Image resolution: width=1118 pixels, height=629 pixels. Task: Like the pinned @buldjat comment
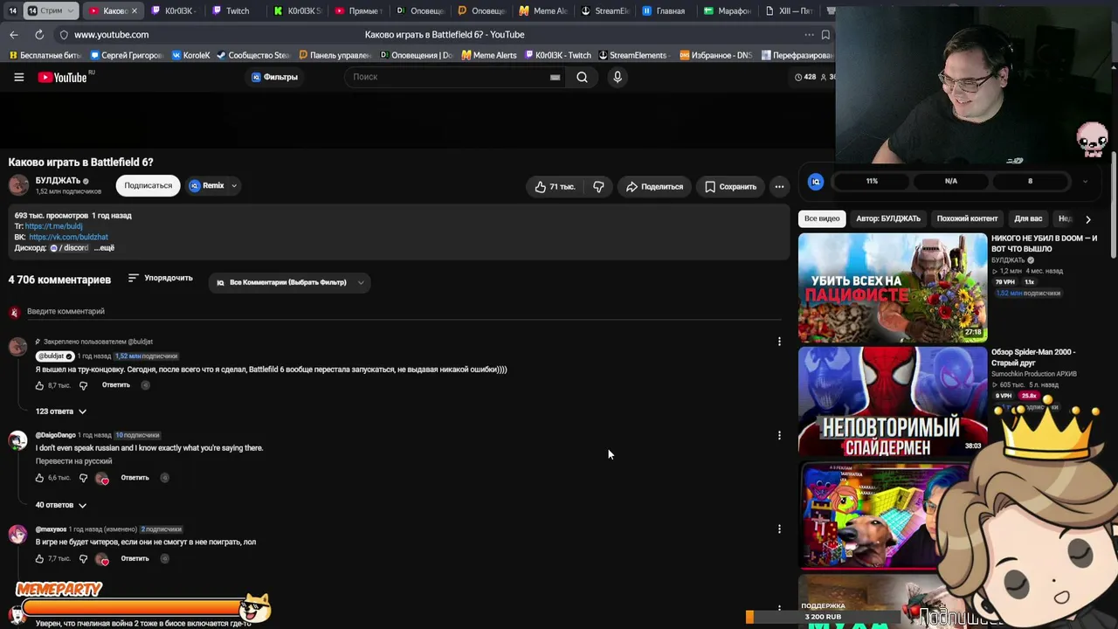(39, 385)
